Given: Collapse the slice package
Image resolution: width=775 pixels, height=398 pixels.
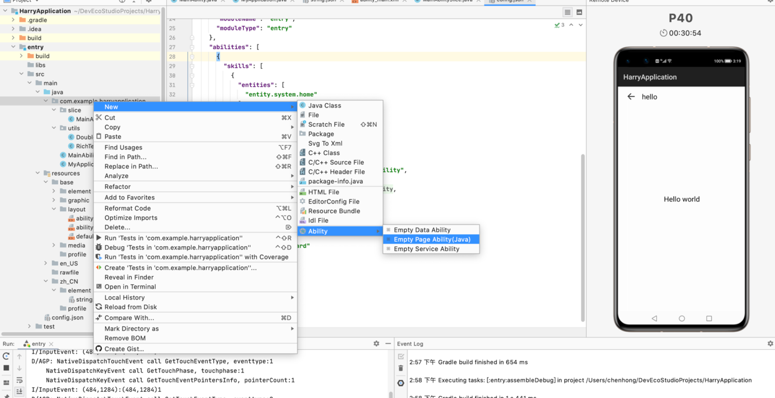Looking at the screenshot, I should click(54, 110).
